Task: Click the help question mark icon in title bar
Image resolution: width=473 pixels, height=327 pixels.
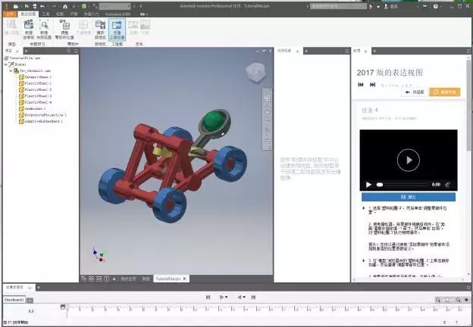Action: 436,6
